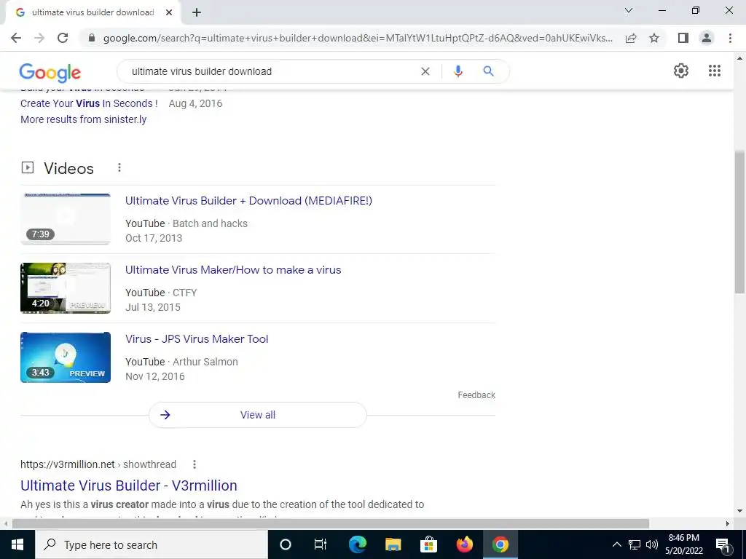The image size is (746, 559).
Task: Open 'Ultimate Virus Maker/How to make a virus' link
Action: (233, 270)
